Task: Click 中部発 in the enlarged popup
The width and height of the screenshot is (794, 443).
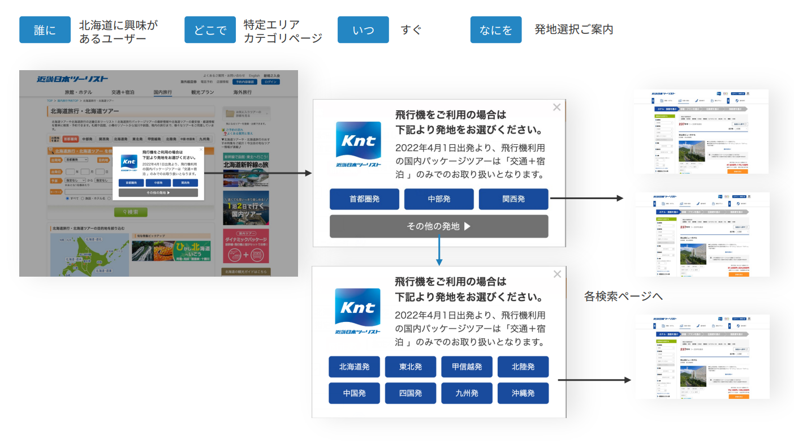Action: pos(439,199)
